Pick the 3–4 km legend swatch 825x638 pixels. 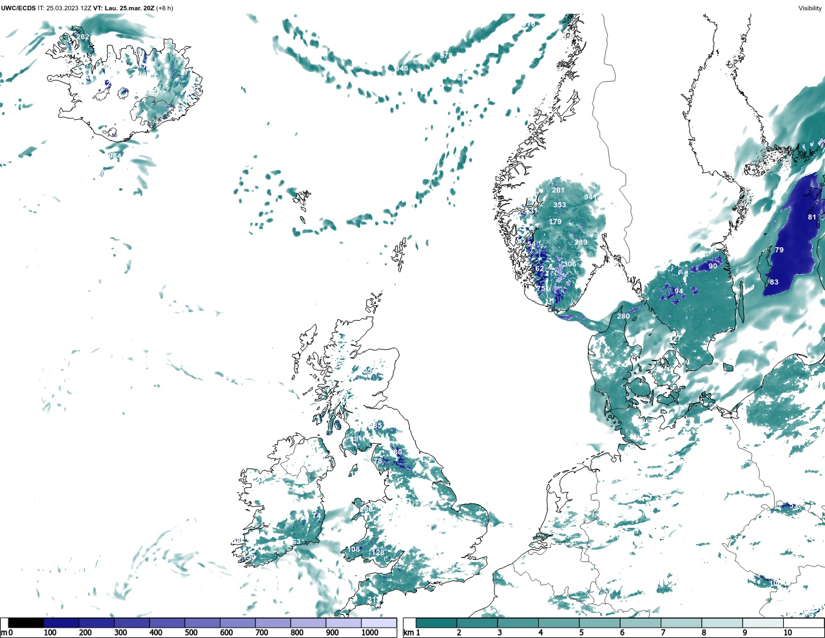click(x=518, y=623)
